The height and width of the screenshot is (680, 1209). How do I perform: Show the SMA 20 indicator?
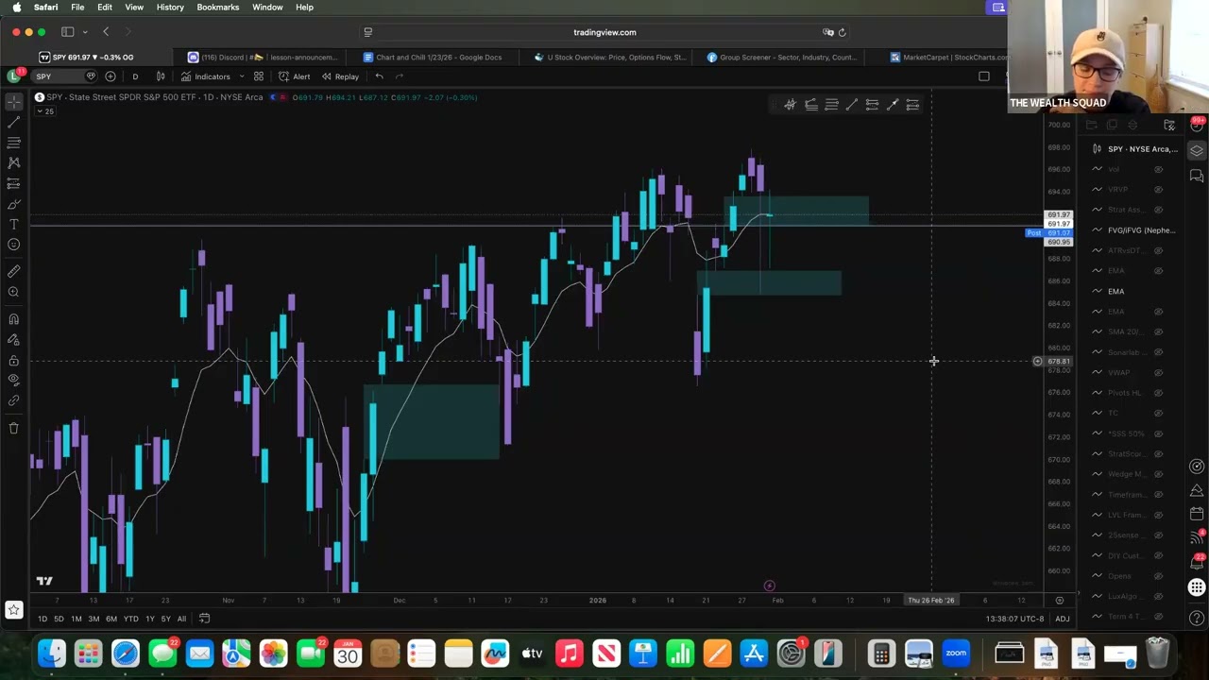[1158, 331]
